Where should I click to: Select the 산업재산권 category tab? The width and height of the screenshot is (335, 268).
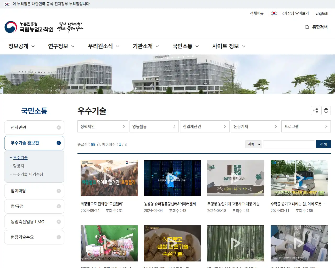point(205,126)
